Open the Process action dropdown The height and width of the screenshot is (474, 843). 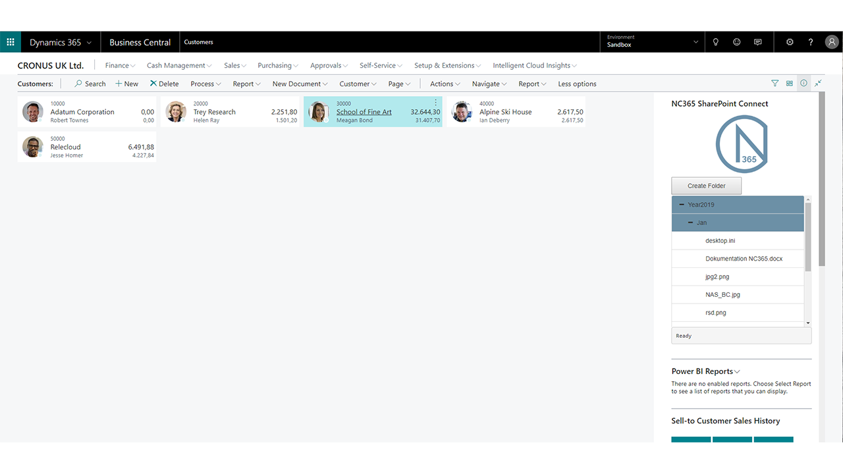pos(205,84)
